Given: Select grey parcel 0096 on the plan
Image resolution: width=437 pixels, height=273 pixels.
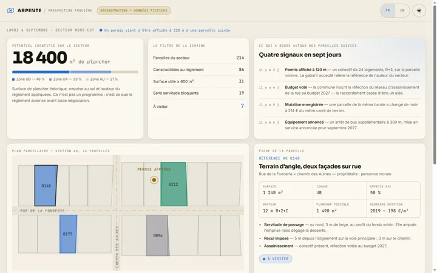Looking at the screenshot, I should tap(157, 235).
